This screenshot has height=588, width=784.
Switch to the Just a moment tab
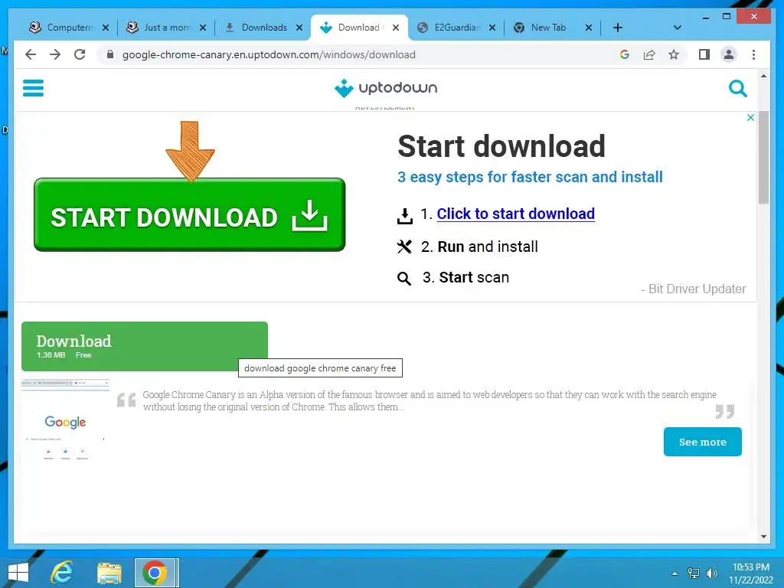[165, 28]
